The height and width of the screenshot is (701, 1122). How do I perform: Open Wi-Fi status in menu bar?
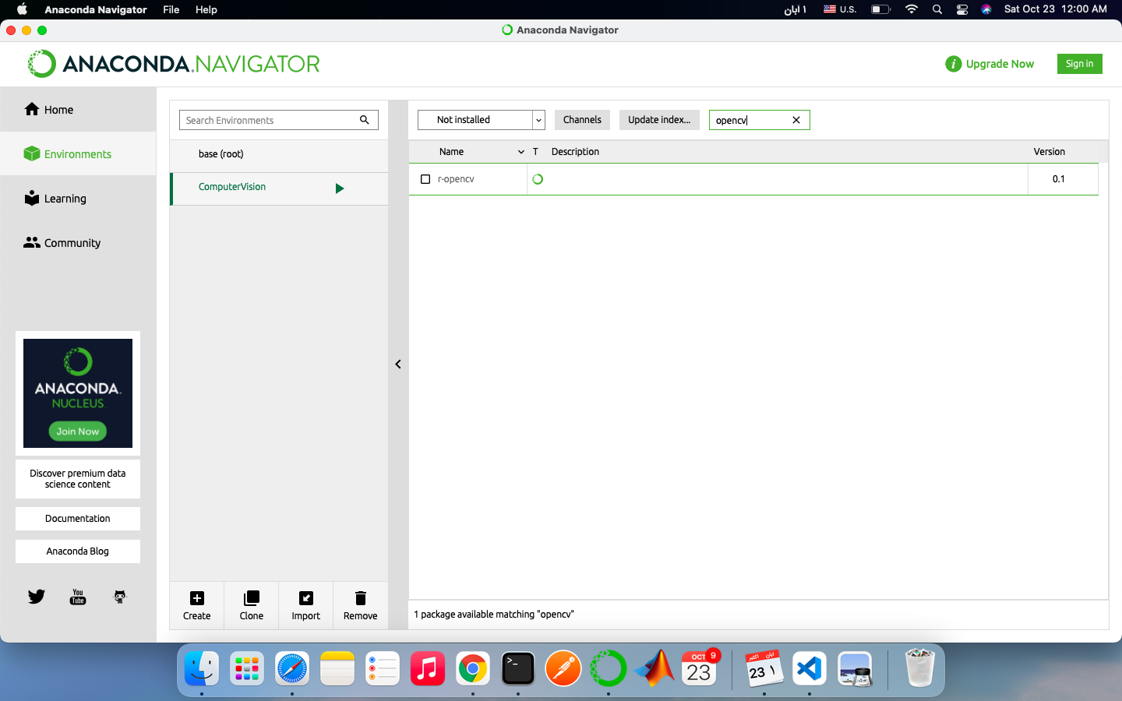911,9
